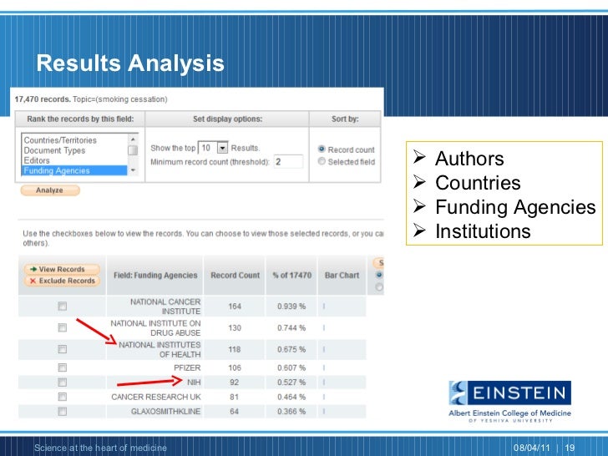The height and width of the screenshot is (456, 608).
Task: Click the 'Field: Funding Agencies' column header
Action: [155, 276]
